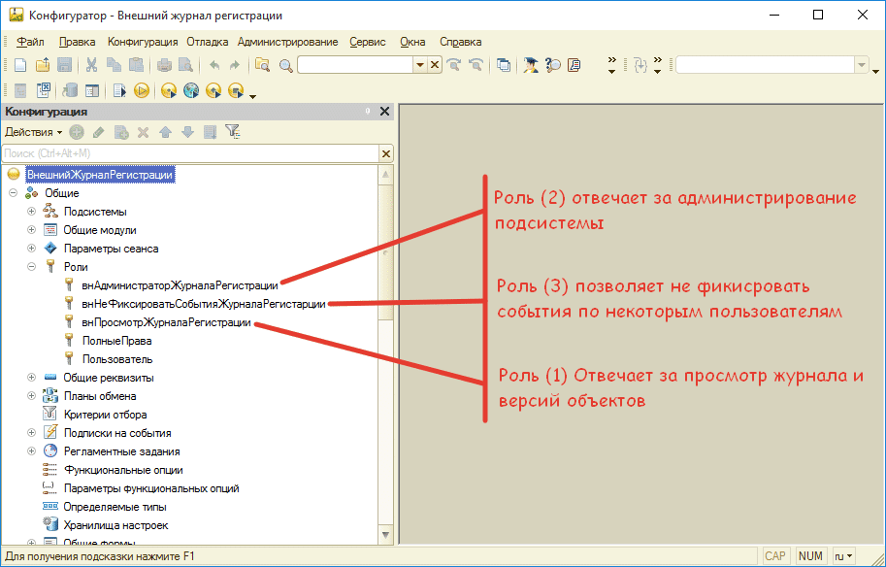The width and height of the screenshot is (886, 567).
Task: Select the внАдминистраторЖурналаРегистрации role
Action: tap(180, 285)
